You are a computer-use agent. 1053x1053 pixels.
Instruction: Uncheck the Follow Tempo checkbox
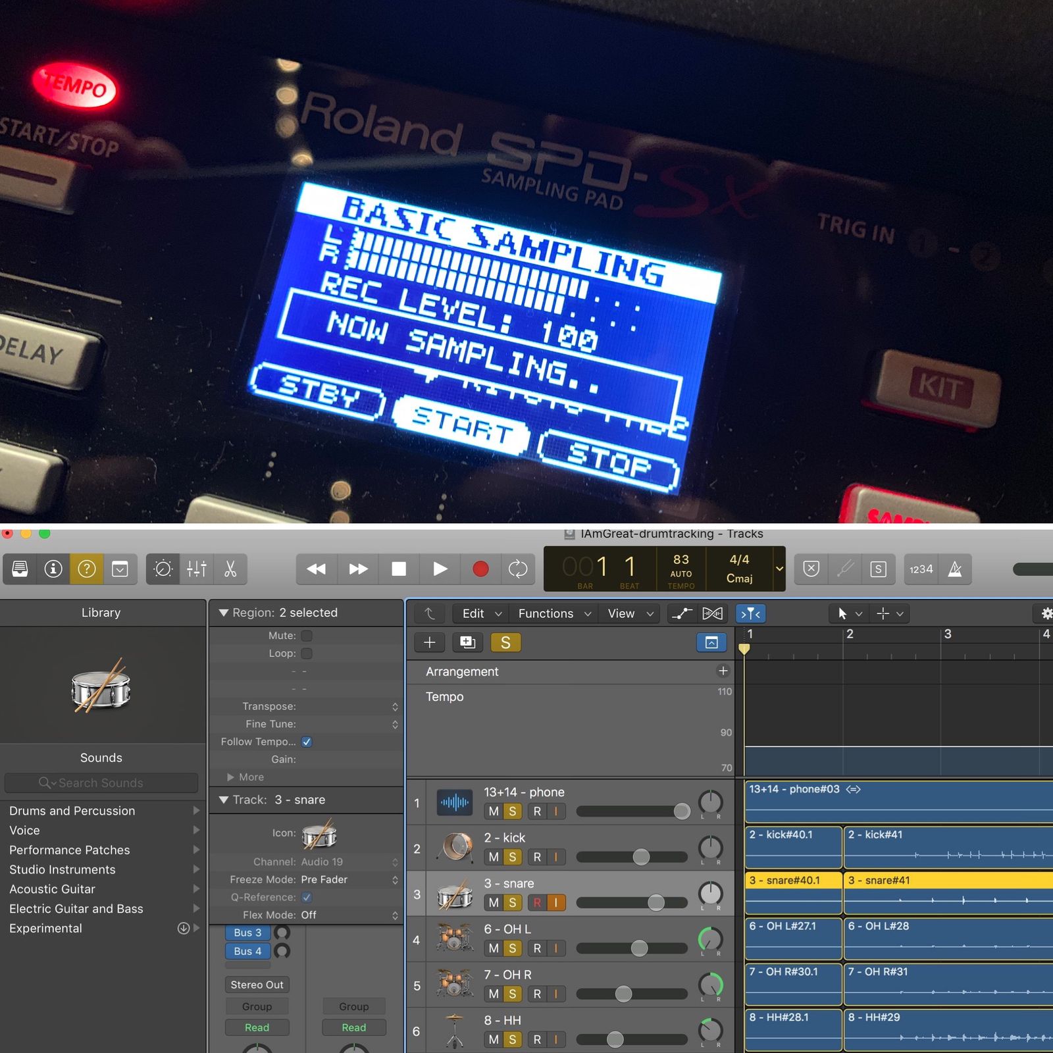coord(307,742)
